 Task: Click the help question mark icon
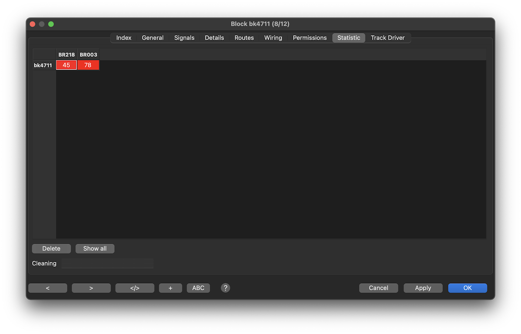pyautogui.click(x=225, y=288)
